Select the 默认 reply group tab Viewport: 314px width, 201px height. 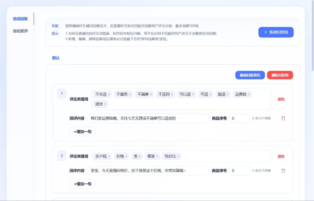point(56,58)
